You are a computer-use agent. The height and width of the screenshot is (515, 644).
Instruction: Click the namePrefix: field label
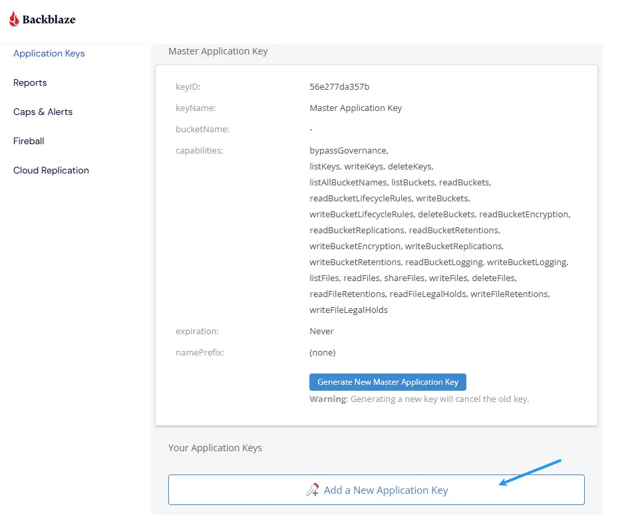coord(200,352)
